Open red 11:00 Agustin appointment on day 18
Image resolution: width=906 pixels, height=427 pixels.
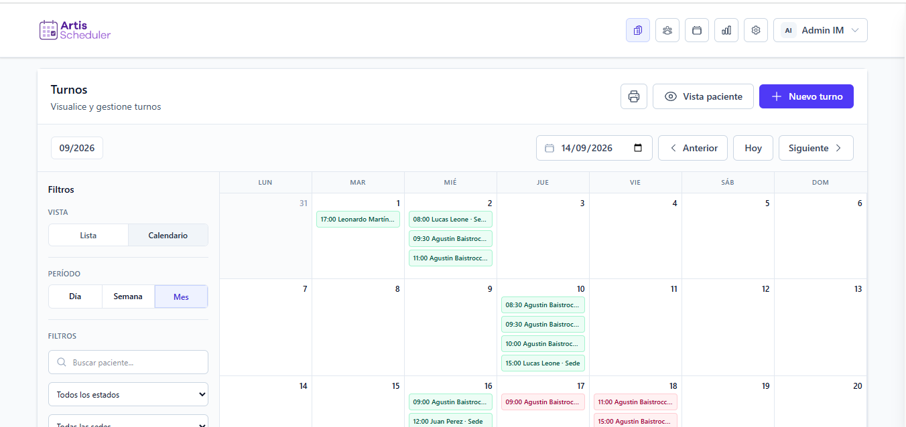635,402
